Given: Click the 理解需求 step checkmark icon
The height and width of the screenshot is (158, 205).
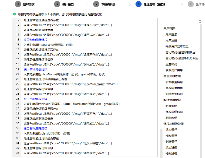Looking at the screenshot, I should 18,4.
